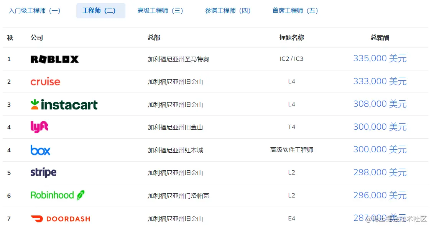Click Lyft's 300,000 美元 compensation link
Image resolution: width=434 pixels, height=230 pixels.
click(x=380, y=127)
